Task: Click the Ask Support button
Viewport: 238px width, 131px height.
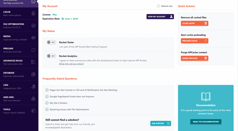Action: (161, 123)
